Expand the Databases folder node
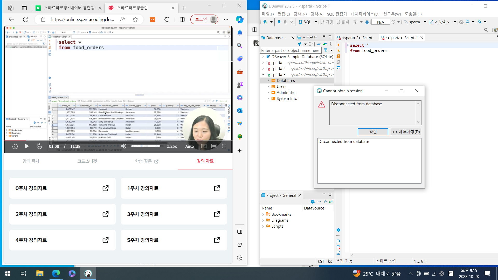Image resolution: width=498 pixels, height=280 pixels. click(268, 81)
